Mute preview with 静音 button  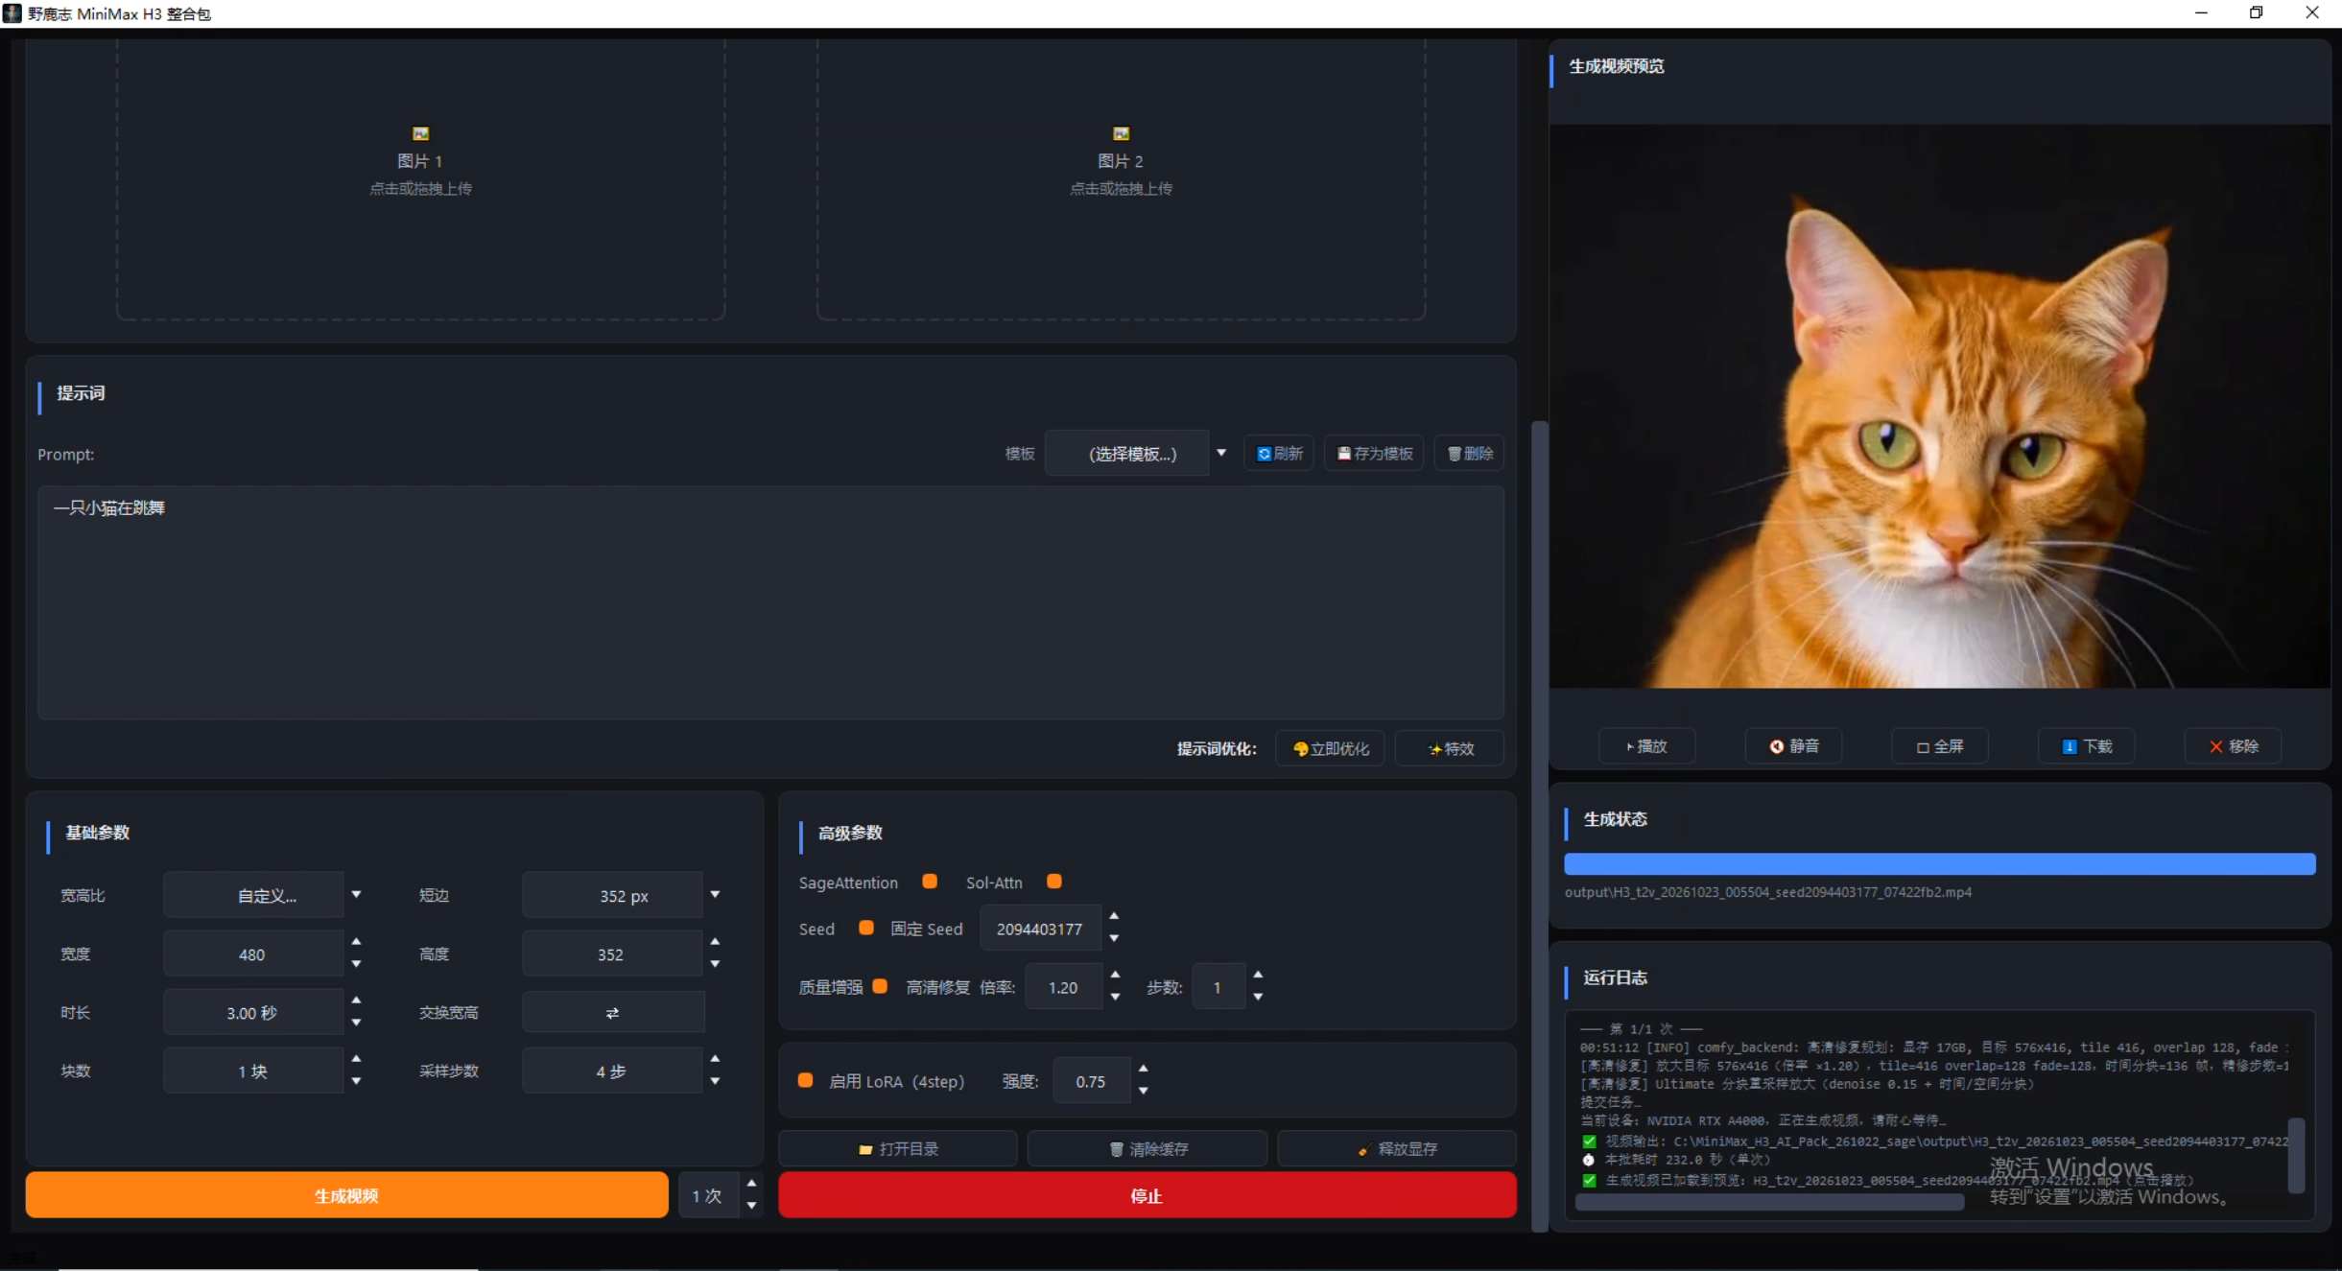pos(1793,746)
